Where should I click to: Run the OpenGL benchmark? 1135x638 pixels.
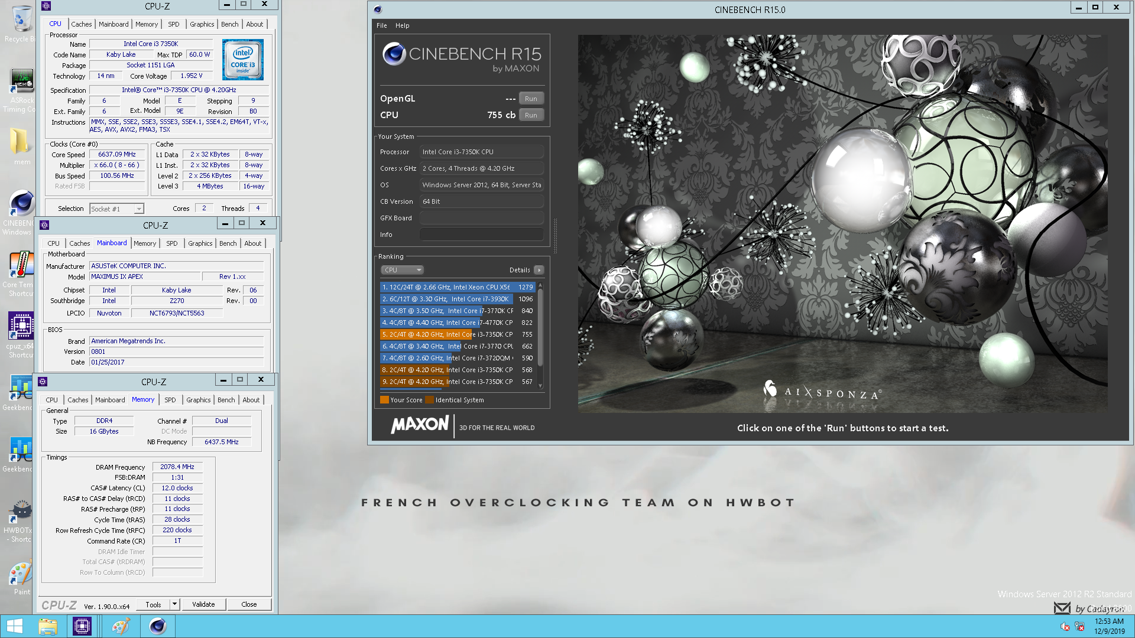531,99
